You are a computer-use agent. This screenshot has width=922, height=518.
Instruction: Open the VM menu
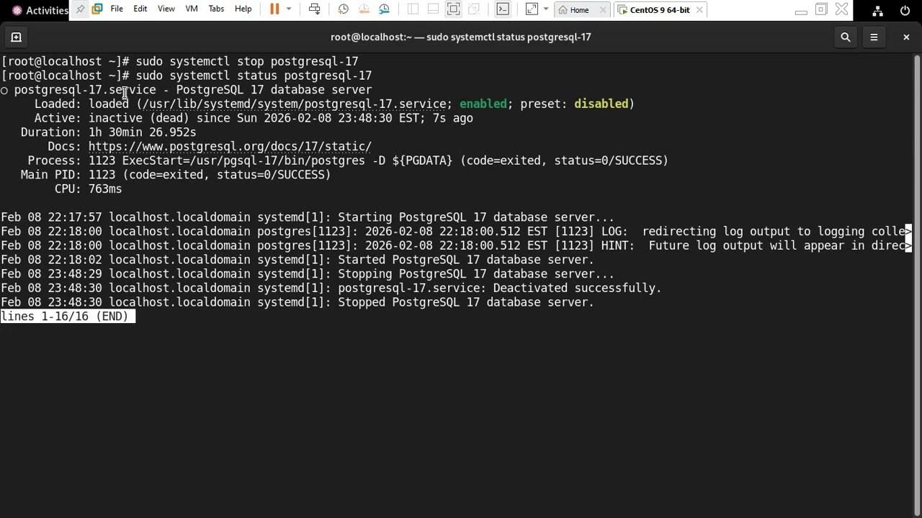coord(192,9)
